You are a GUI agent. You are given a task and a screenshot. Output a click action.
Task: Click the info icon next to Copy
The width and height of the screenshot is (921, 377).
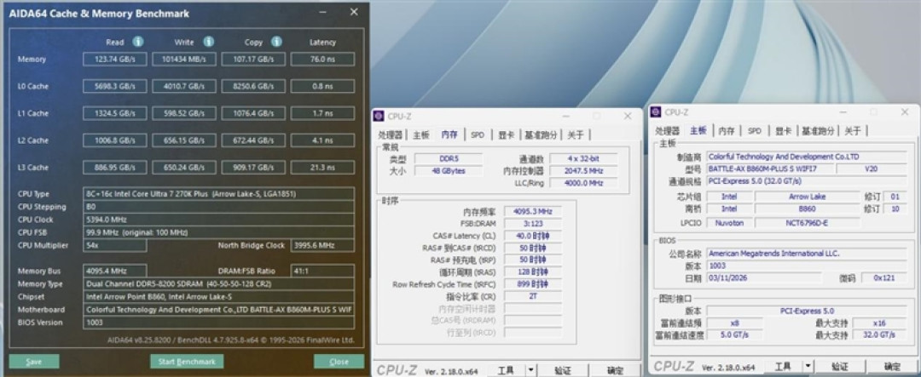pos(276,42)
